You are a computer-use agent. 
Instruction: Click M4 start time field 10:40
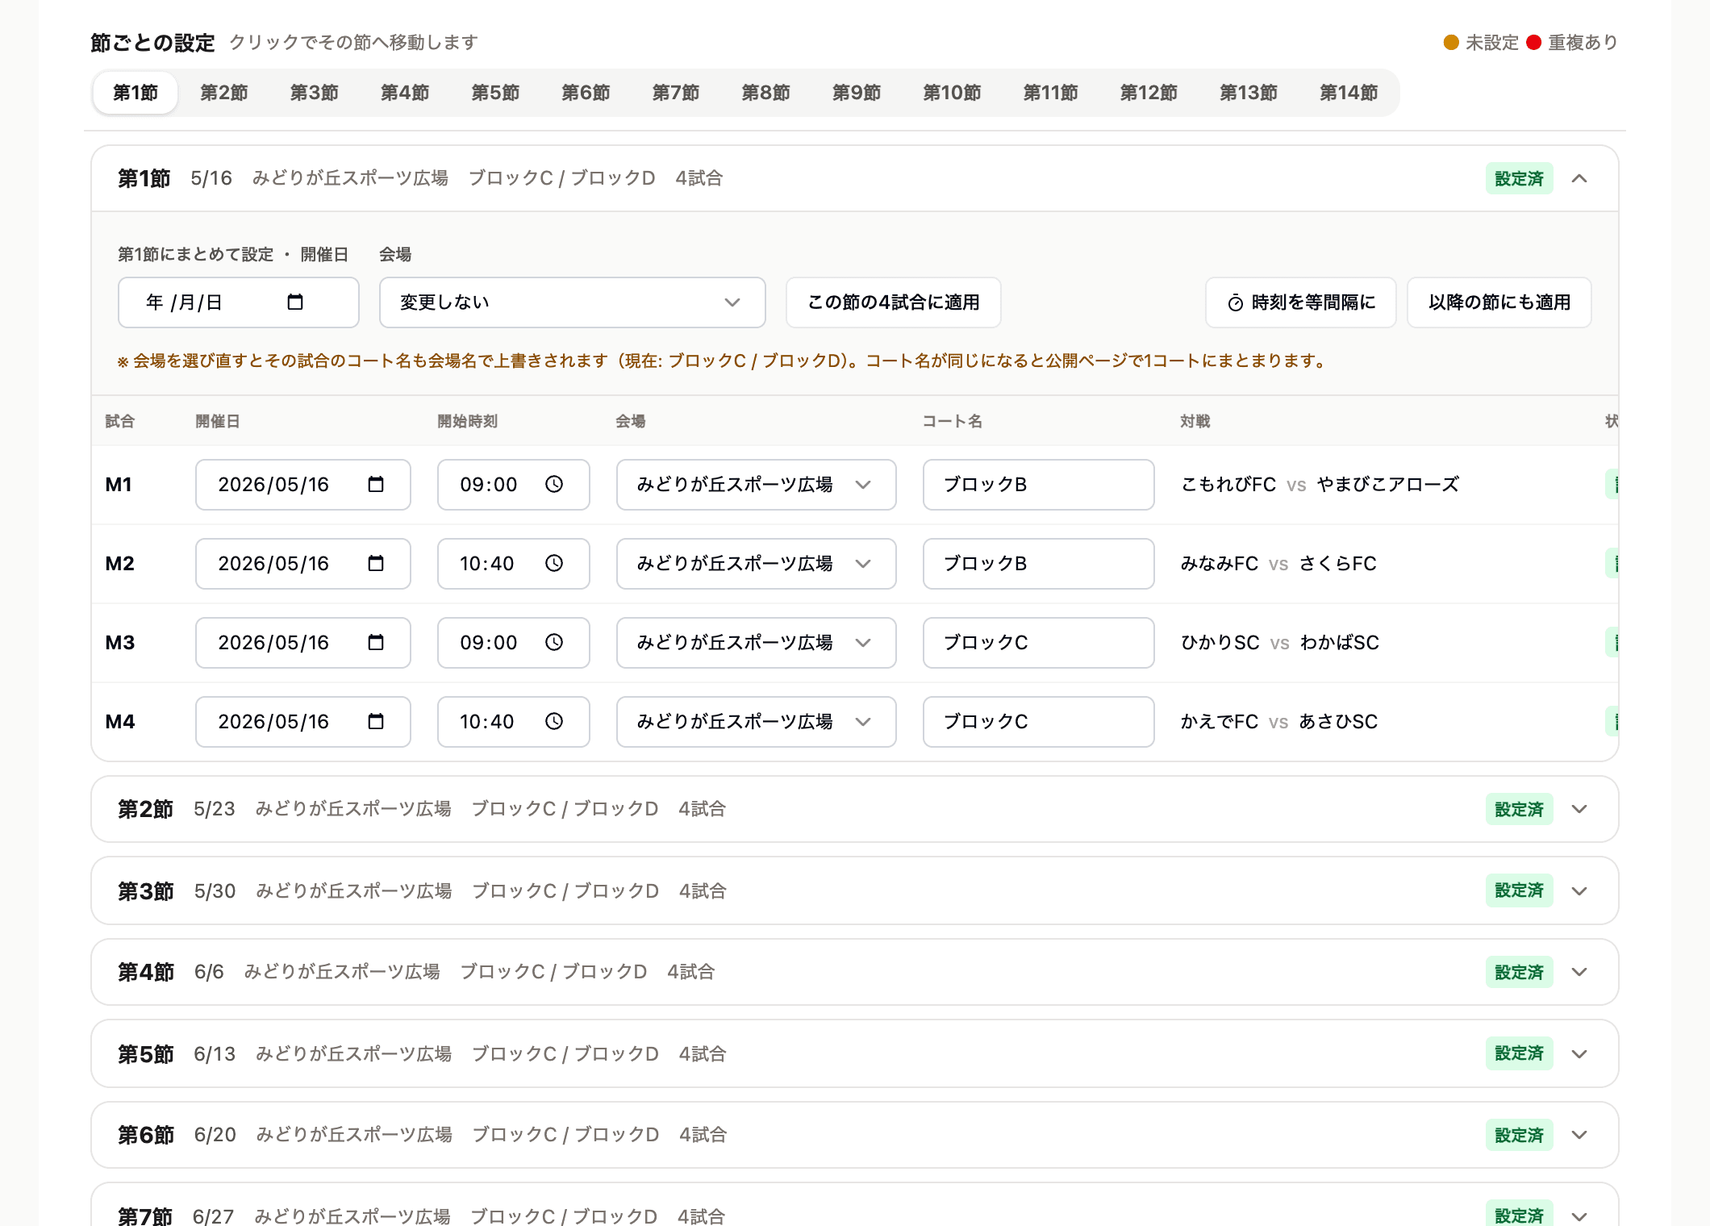pyautogui.click(x=514, y=721)
